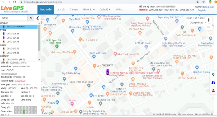Switch to the Trực tuyến tab
Viewport: 217px width, 117px height.
click(46, 9)
